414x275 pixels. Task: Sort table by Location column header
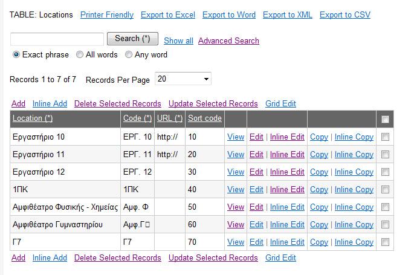33,118
